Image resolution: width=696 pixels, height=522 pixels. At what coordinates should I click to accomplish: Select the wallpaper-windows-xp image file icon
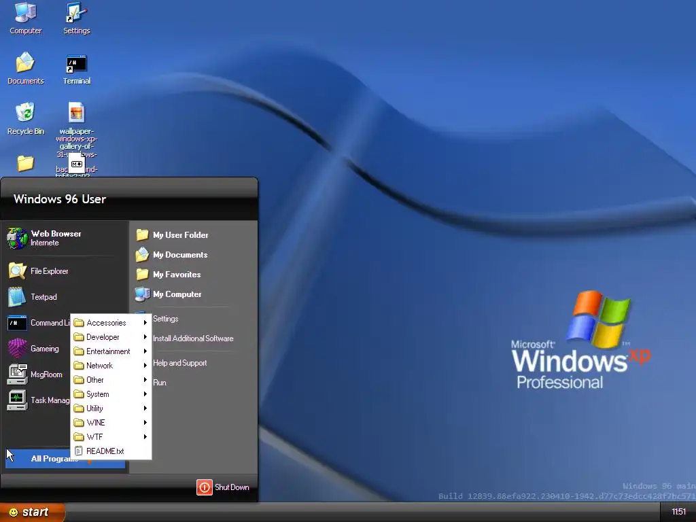(x=76, y=112)
